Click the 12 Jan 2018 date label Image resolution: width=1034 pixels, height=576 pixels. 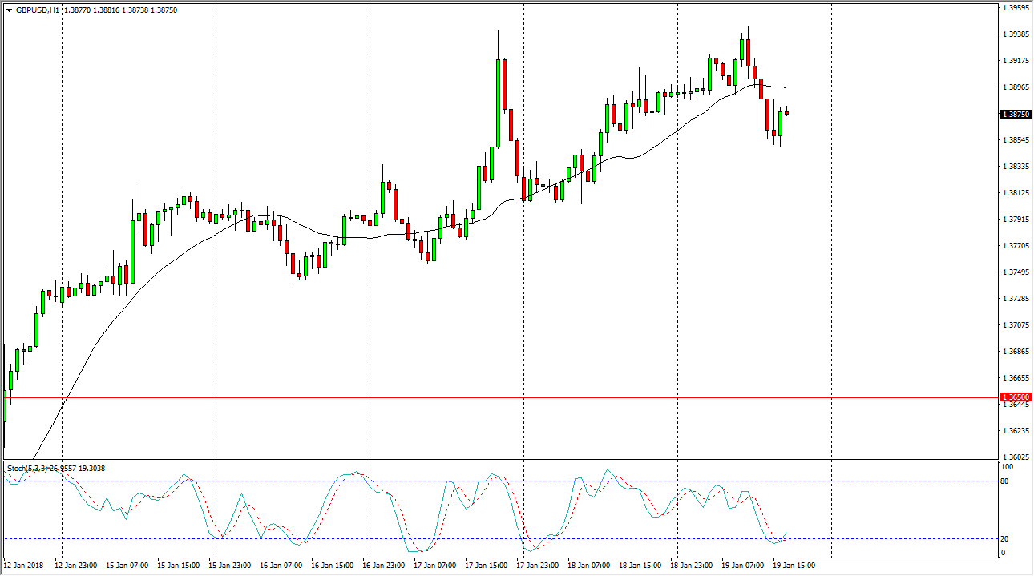(24, 566)
